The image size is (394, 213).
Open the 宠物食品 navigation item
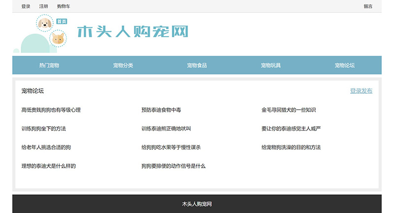197,65
